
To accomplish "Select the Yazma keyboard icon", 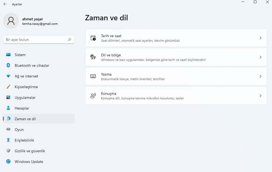I will 93,76.
